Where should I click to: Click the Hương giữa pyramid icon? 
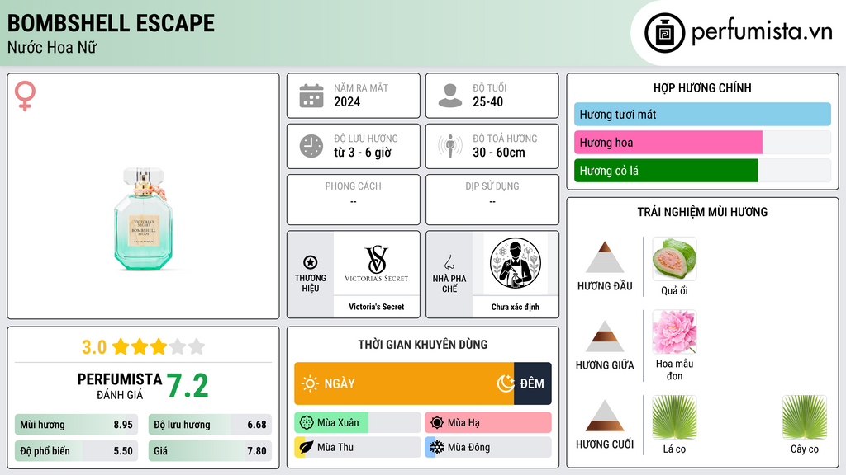(x=605, y=336)
